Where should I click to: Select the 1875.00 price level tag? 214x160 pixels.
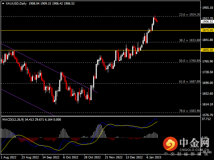tap(207, 30)
